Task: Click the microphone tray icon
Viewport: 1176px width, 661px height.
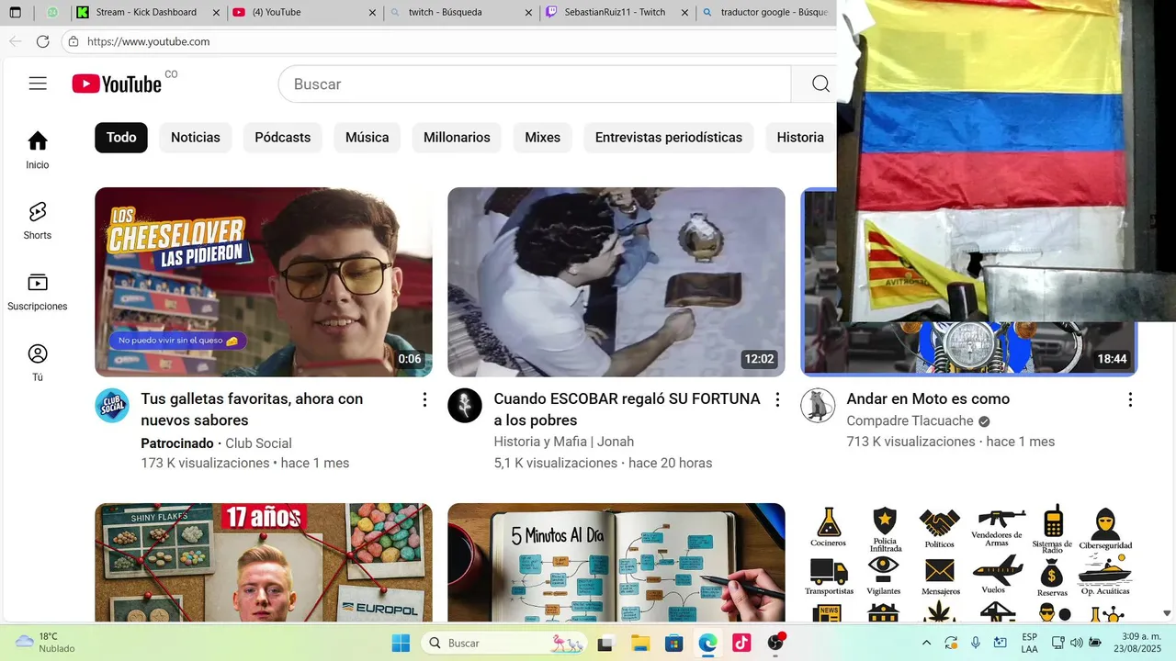Action: (976, 643)
